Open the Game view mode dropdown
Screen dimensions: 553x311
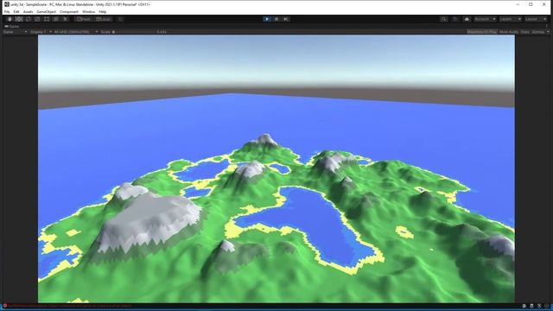tap(16, 32)
